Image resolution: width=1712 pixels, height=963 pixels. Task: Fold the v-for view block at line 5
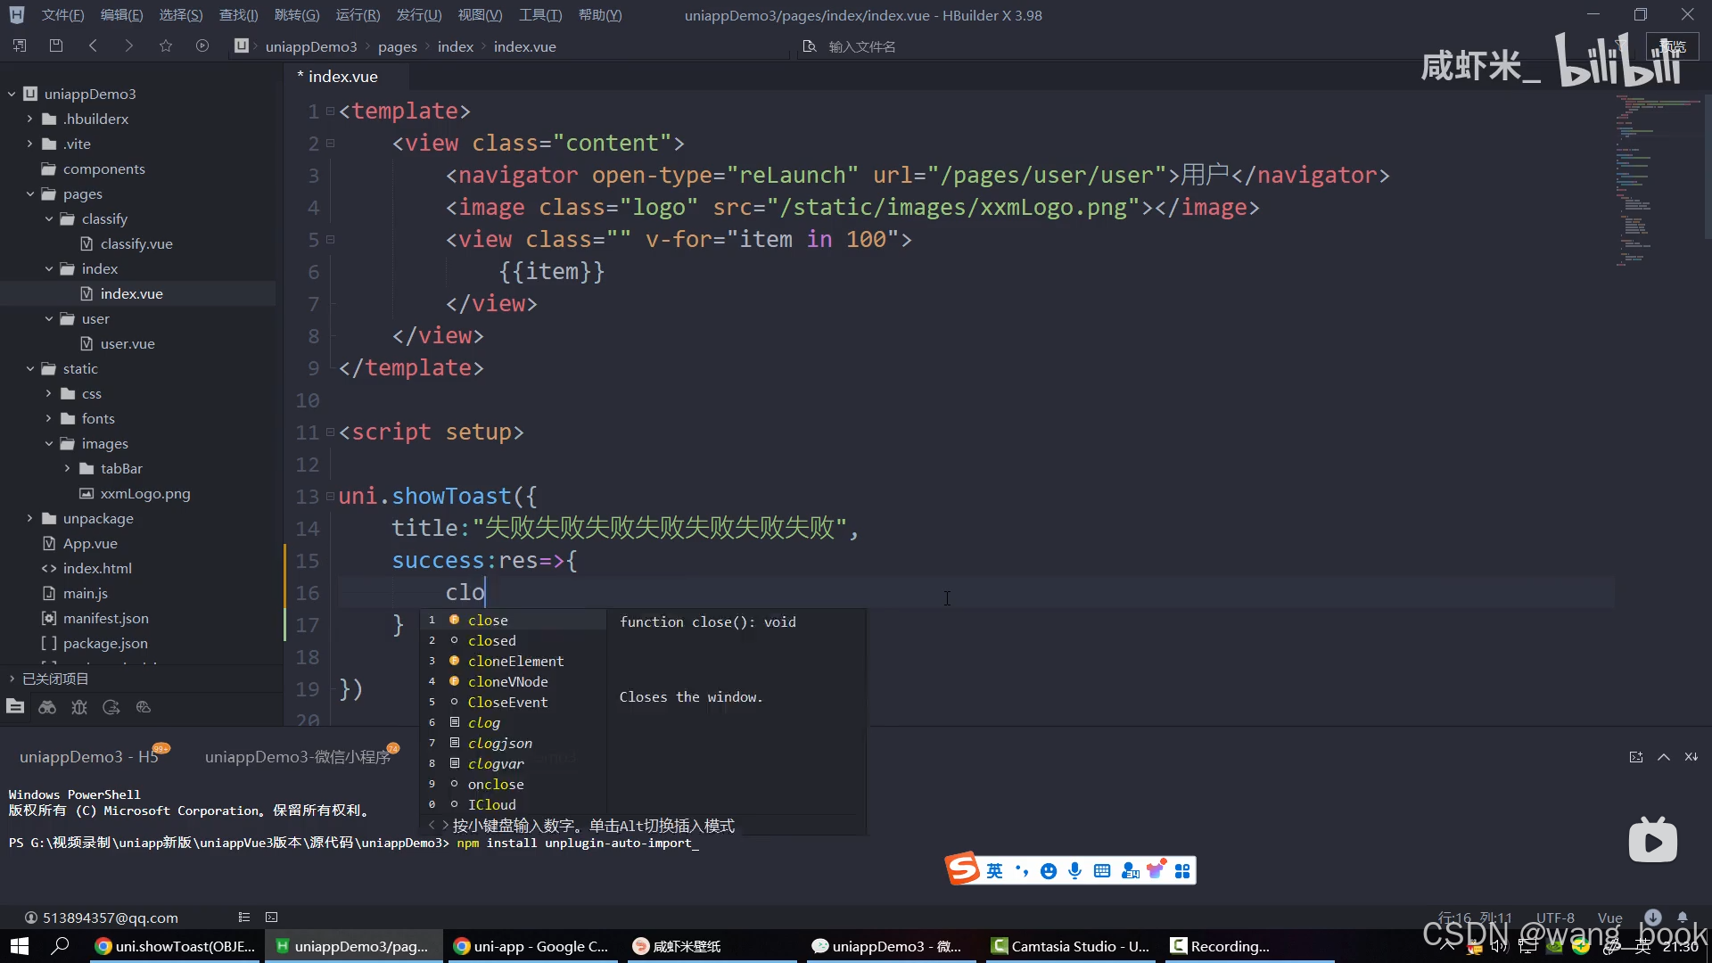[x=330, y=239]
